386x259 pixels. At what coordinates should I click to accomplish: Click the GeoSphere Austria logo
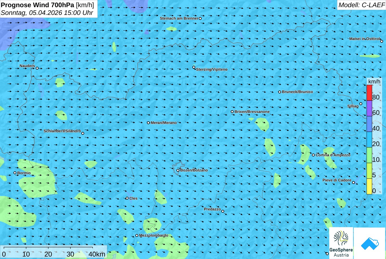pos(341,243)
